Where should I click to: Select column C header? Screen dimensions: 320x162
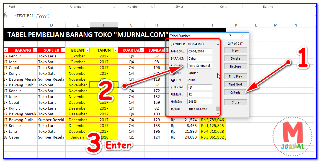pos(23,25)
